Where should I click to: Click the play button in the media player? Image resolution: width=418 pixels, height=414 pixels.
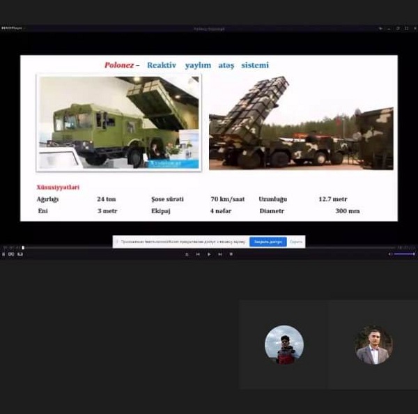coord(209,254)
